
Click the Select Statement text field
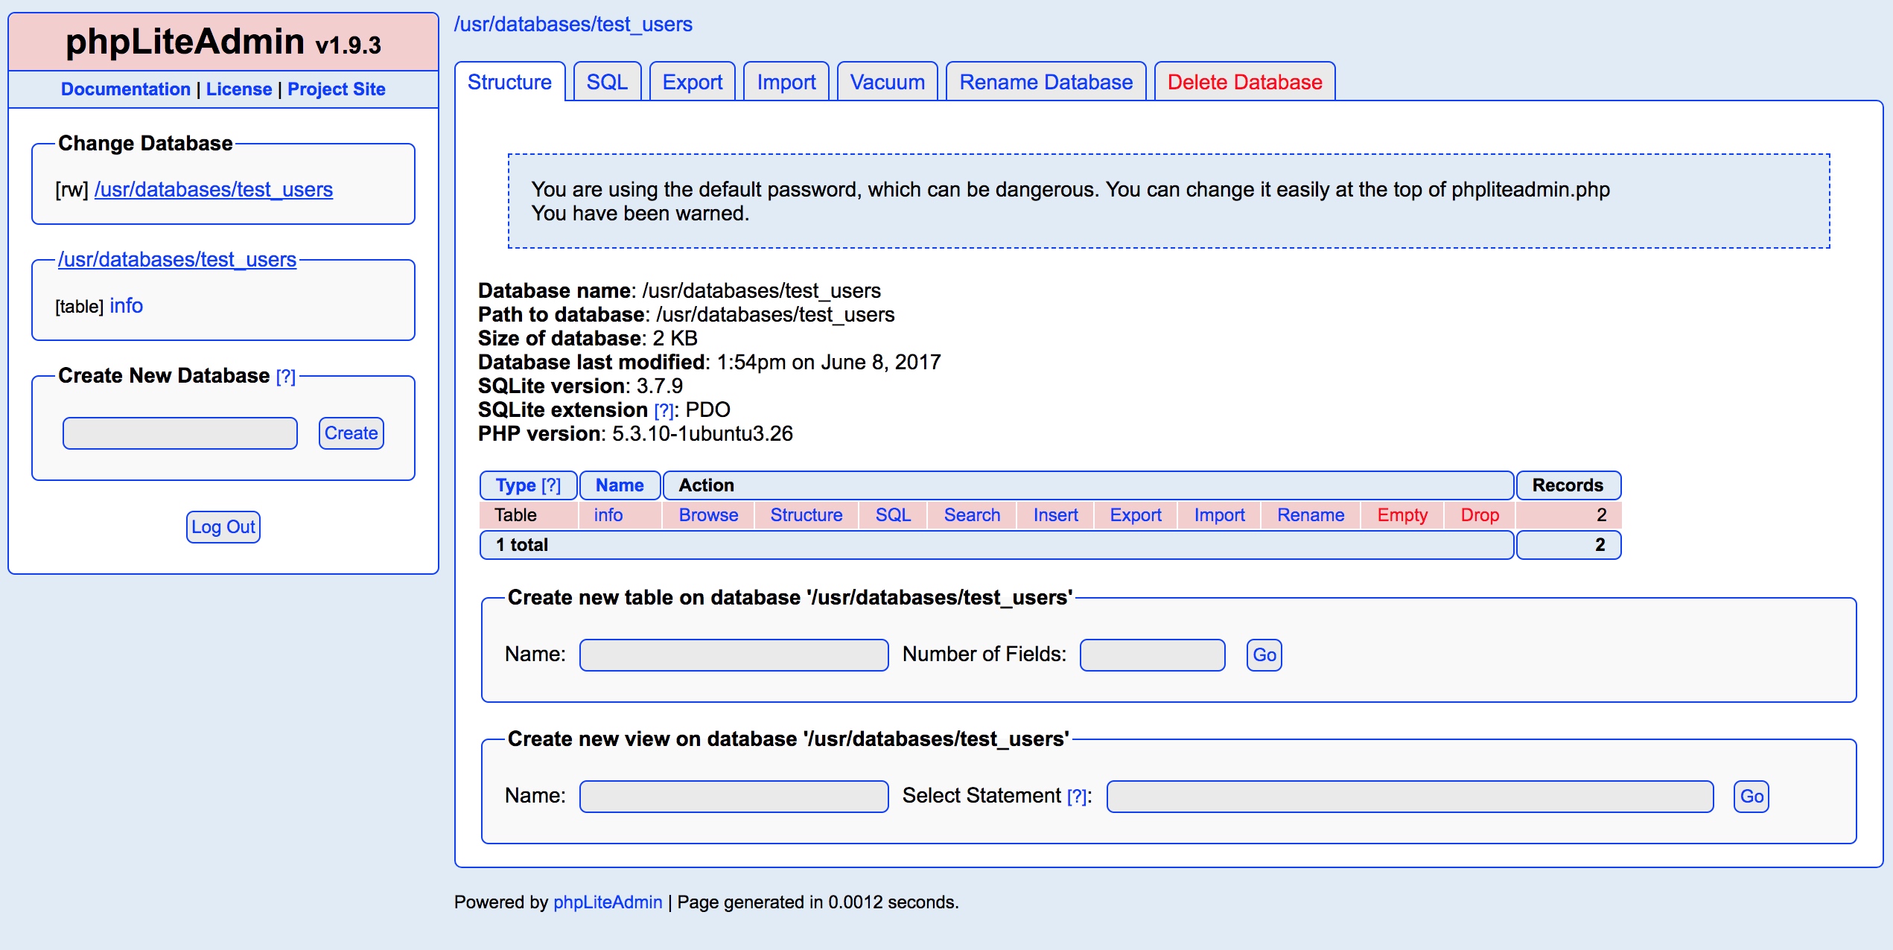[1409, 797]
